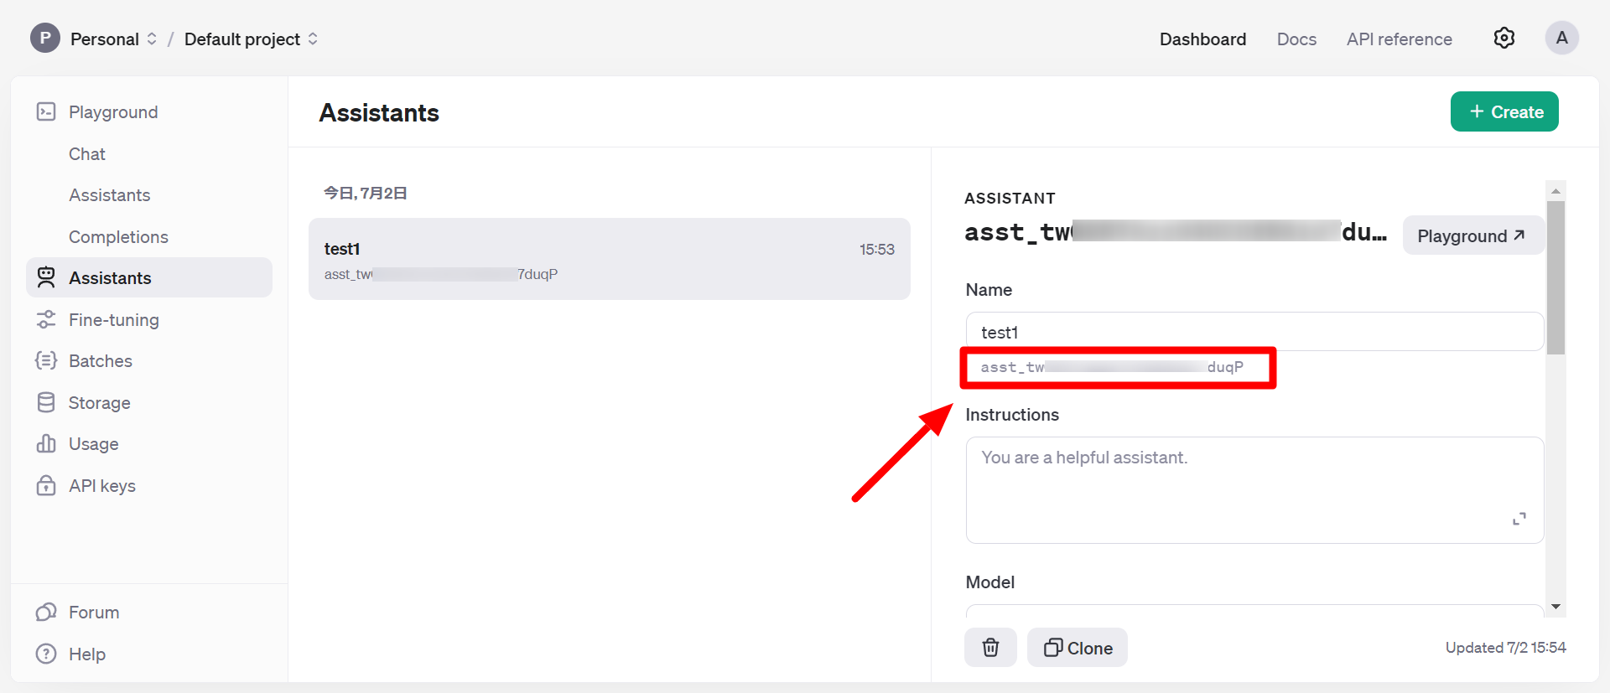Open assistant in Playground via button
1610x693 pixels.
point(1473,235)
